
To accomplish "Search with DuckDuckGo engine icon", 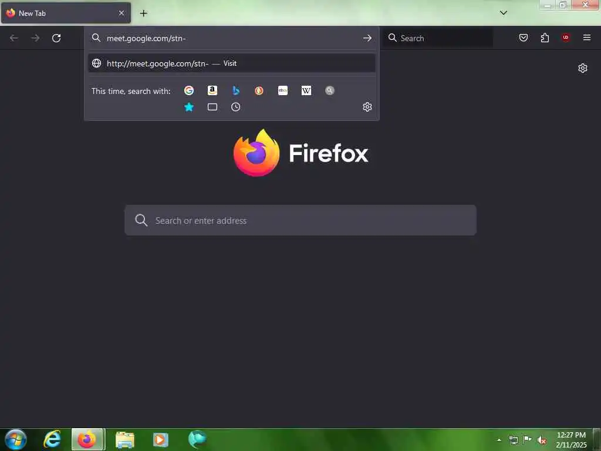I will click(259, 90).
